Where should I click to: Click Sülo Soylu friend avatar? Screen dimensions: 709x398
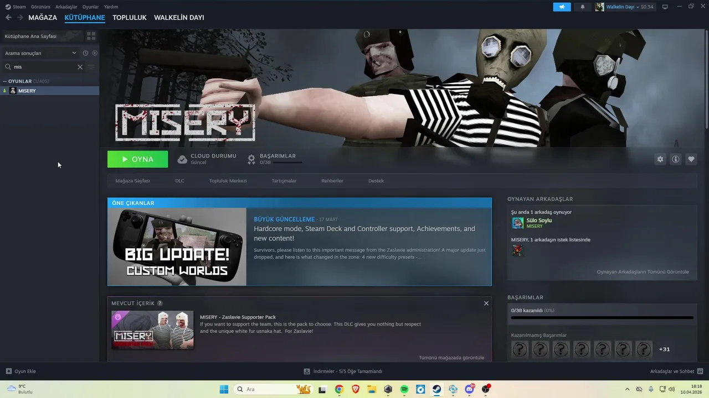(x=518, y=223)
